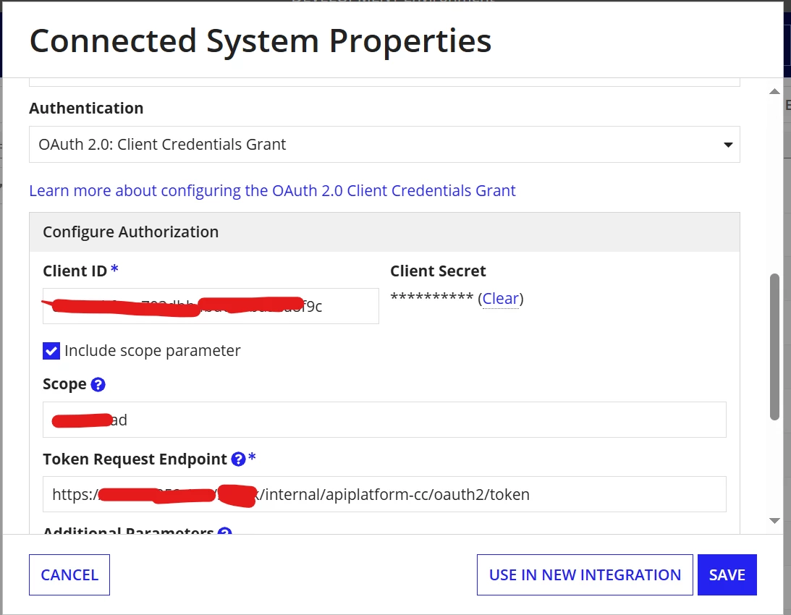Click the Authentication dropdown caret arrow
The height and width of the screenshot is (615, 791).
(728, 145)
